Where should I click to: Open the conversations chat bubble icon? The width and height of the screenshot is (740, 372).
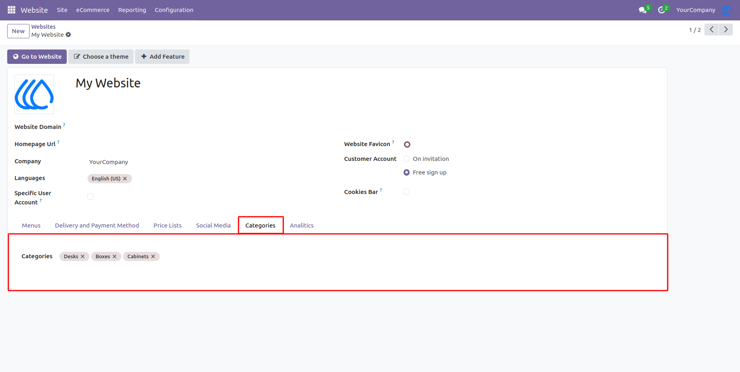click(643, 10)
